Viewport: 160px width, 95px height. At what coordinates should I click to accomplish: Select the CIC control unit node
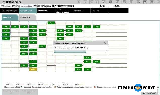pos(42,31)
